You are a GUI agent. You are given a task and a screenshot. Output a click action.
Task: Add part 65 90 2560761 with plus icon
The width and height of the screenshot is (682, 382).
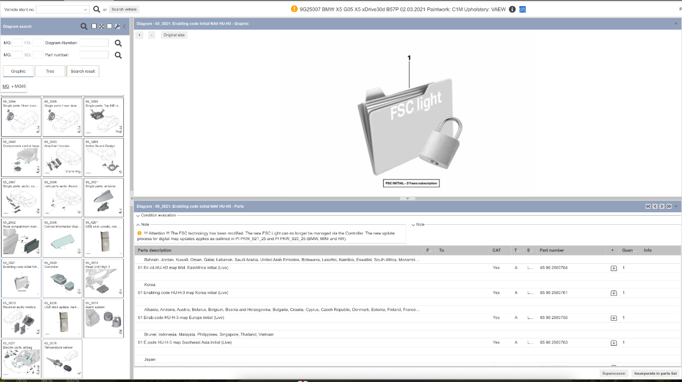[614, 293]
